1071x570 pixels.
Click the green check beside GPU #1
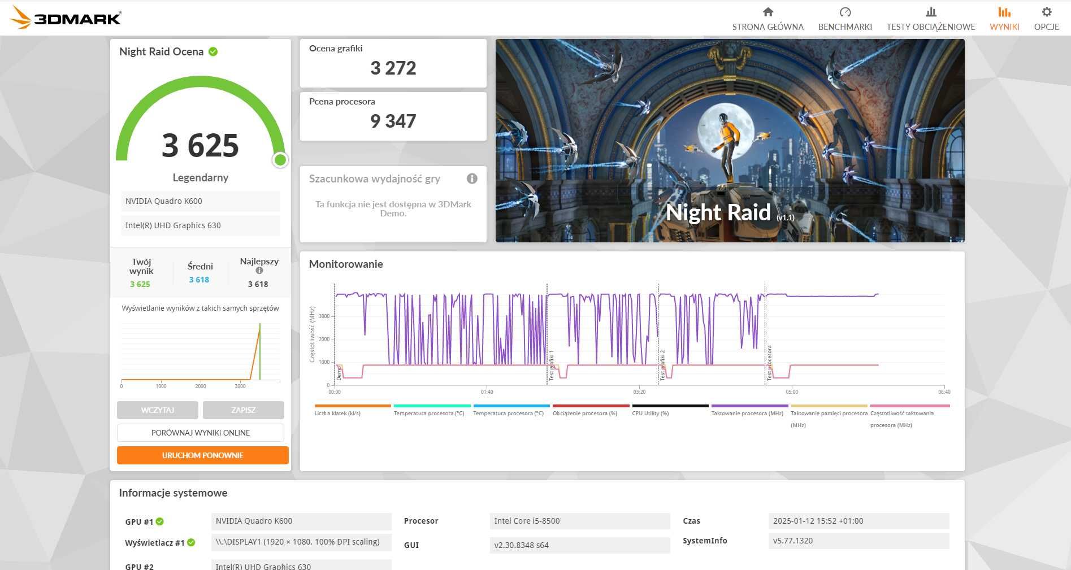[160, 521]
